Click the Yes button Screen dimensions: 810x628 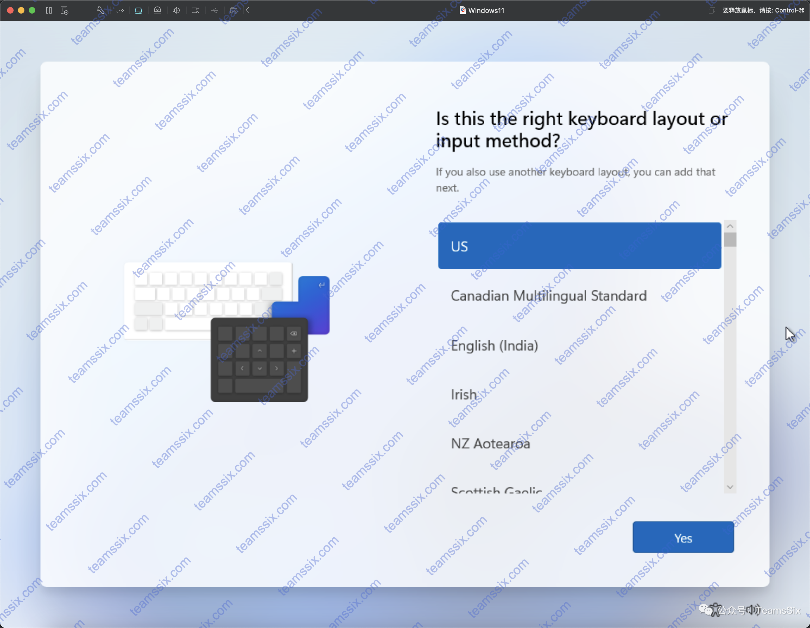point(683,537)
